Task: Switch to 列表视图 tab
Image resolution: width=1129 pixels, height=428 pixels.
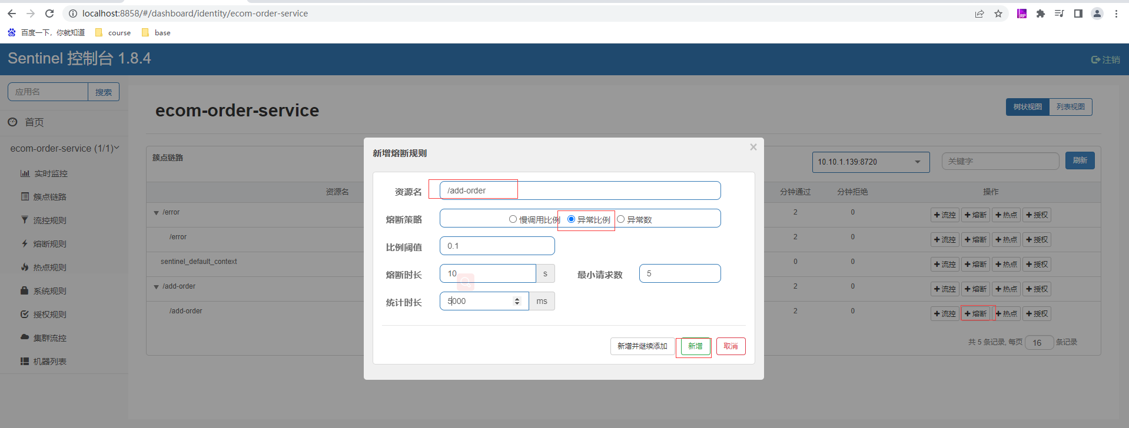Action: coord(1071,107)
